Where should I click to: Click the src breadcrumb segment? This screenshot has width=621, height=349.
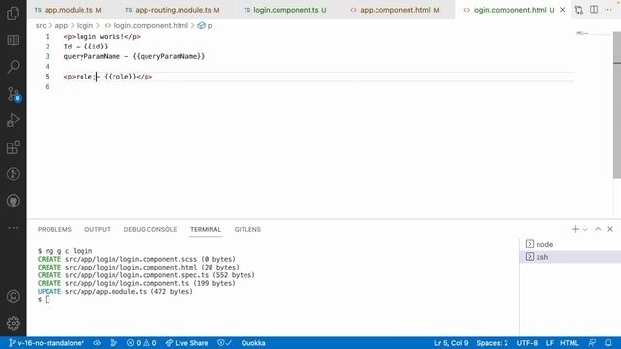point(41,26)
